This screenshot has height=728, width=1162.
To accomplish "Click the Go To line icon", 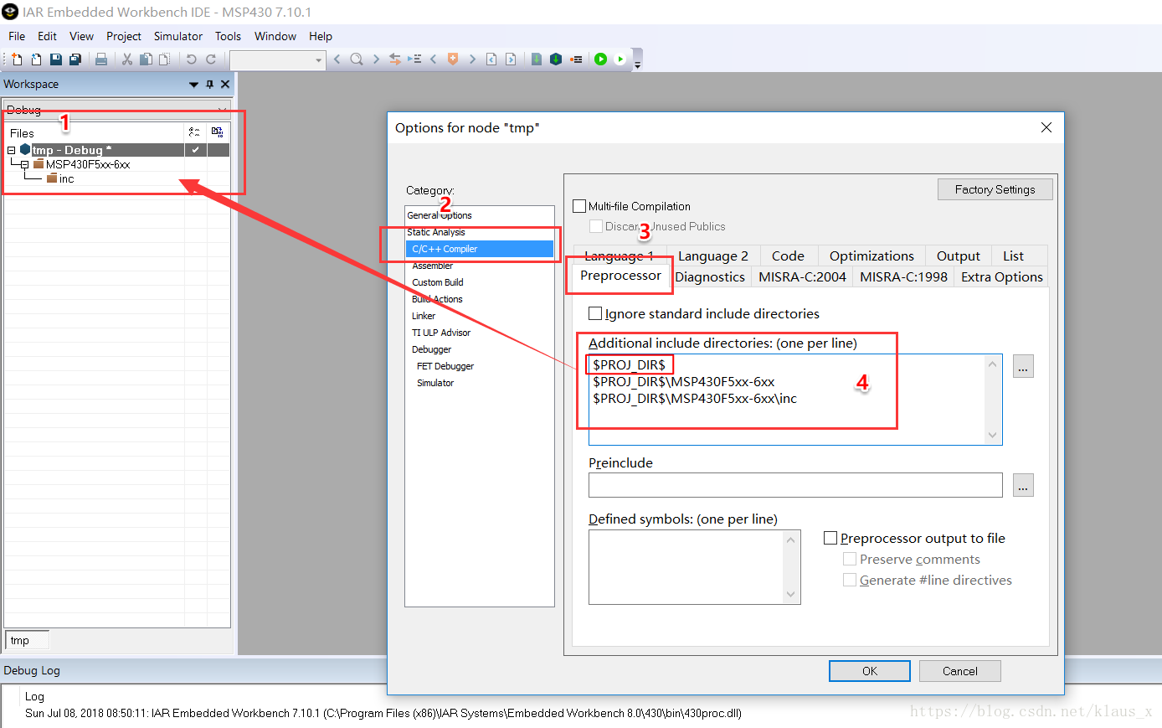I will (x=414, y=59).
